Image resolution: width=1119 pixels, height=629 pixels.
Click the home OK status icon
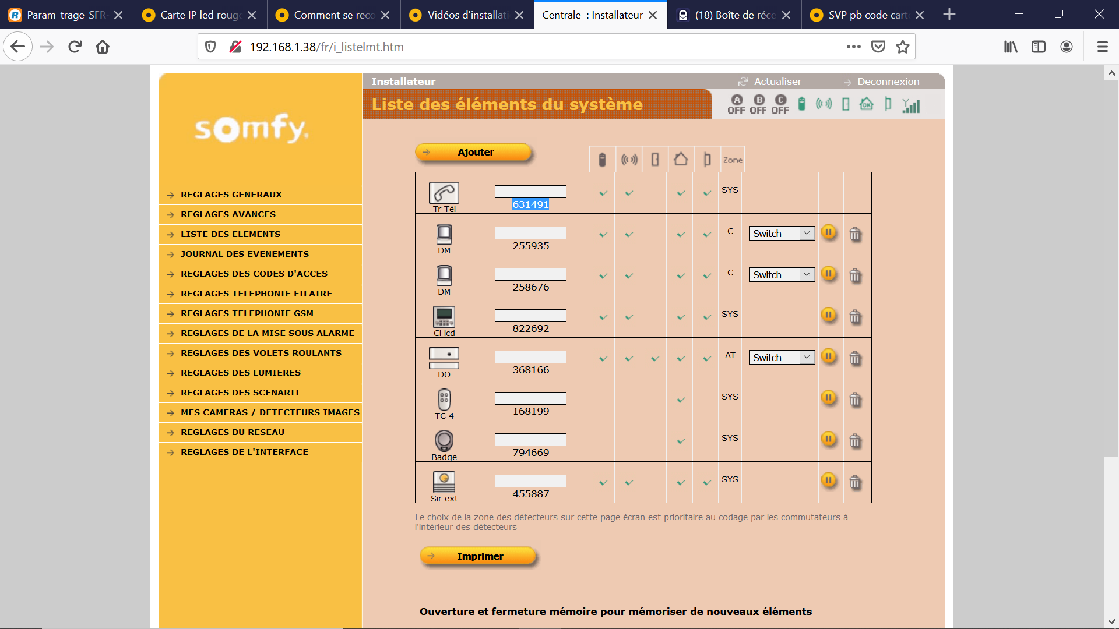867,104
